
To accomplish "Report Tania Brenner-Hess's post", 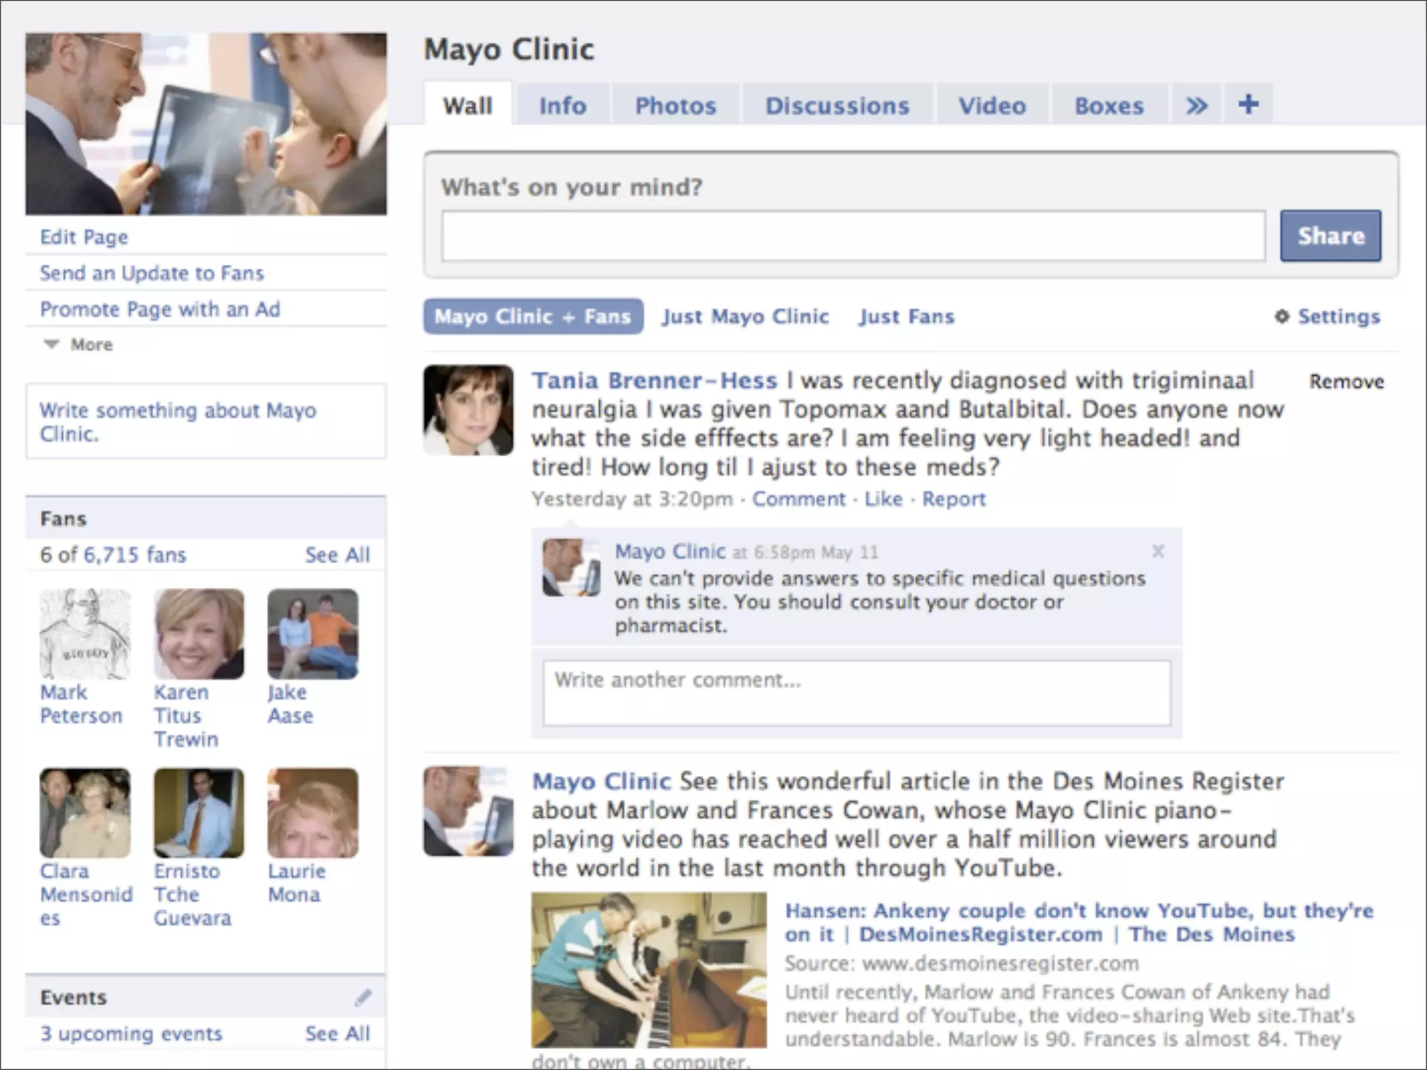I will 954,499.
